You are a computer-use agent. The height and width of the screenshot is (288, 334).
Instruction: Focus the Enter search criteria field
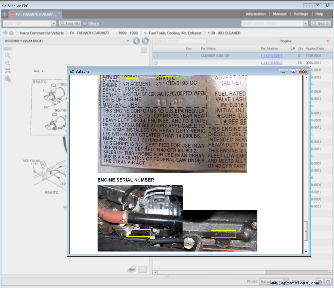tap(272, 23)
